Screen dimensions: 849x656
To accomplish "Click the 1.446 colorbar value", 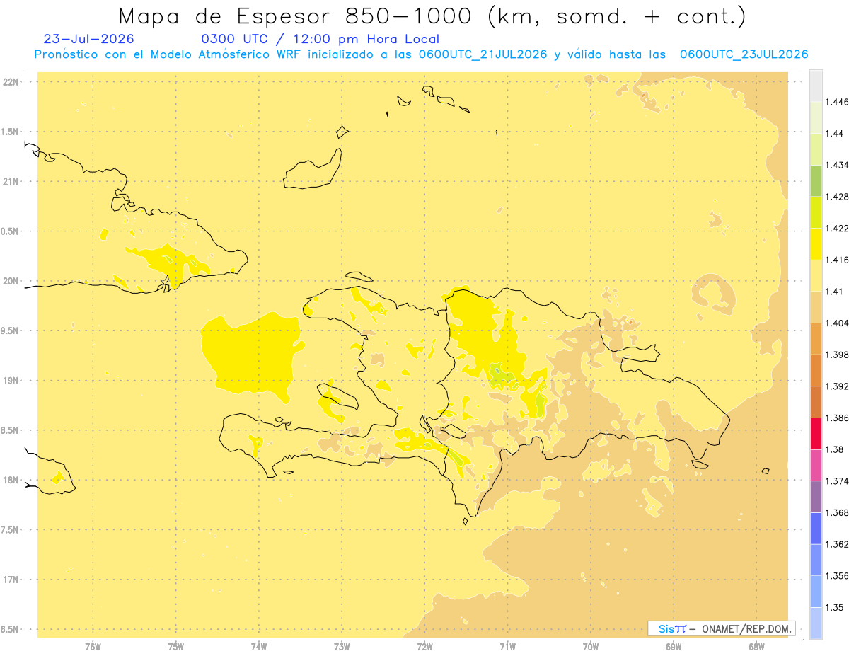I will (x=836, y=102).
